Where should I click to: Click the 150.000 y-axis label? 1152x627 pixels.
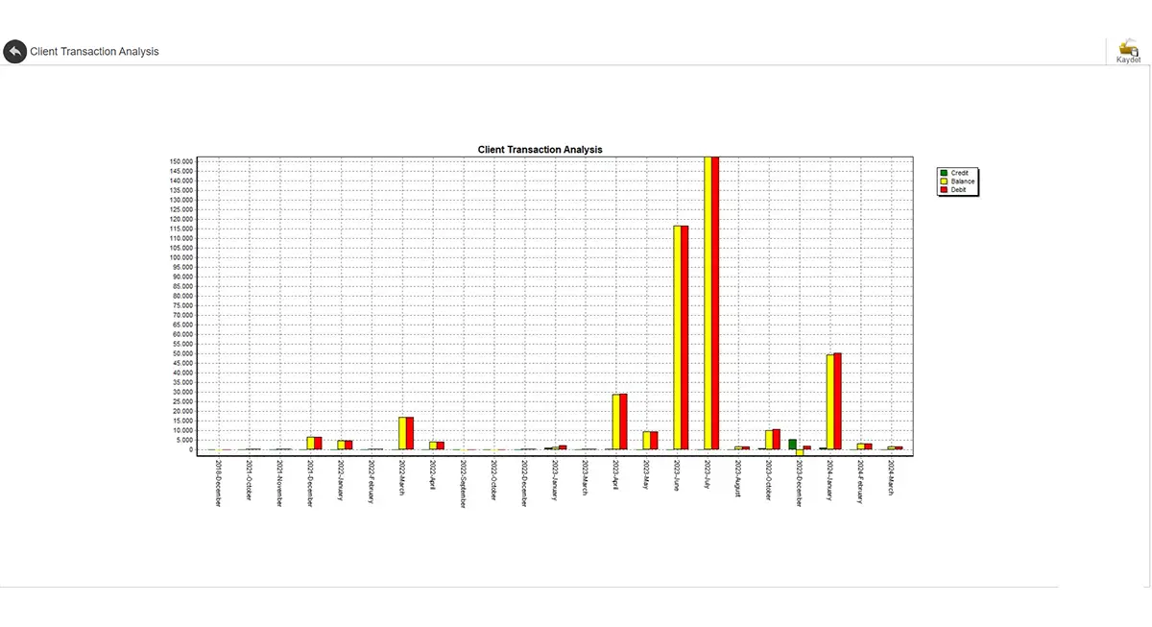[180, 161]
